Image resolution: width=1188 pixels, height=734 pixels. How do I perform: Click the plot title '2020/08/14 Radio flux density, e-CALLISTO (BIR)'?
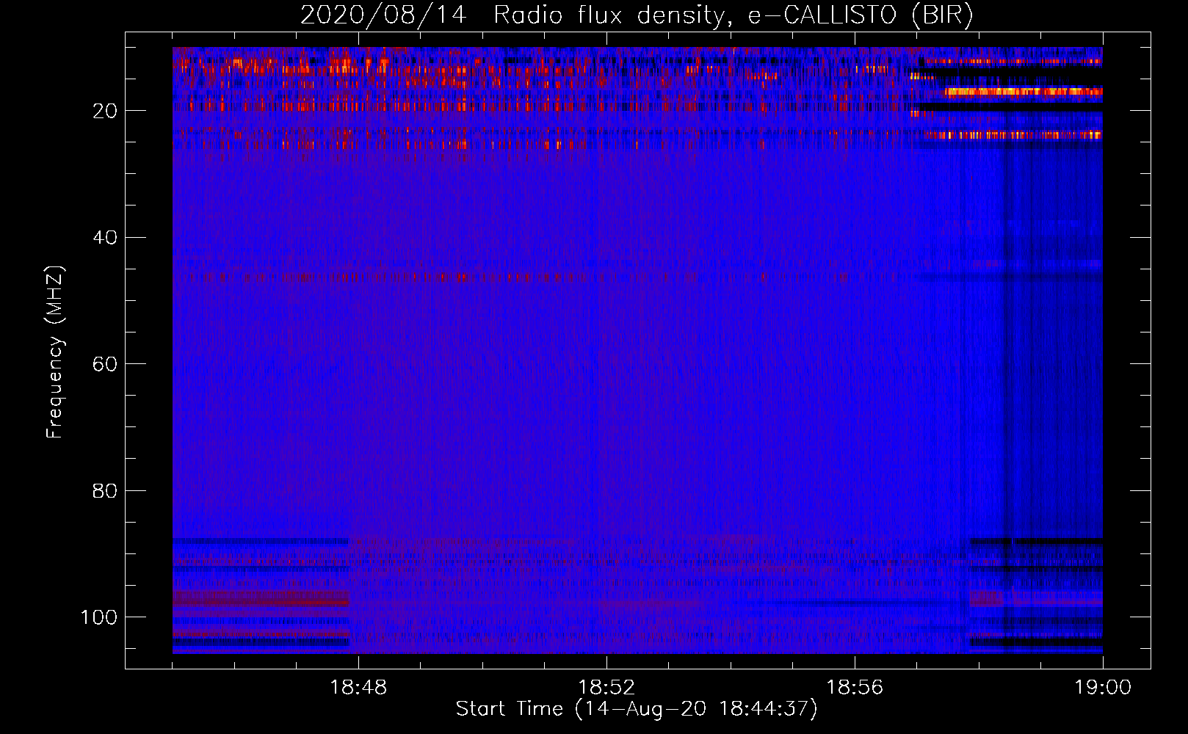pos(637,15)
